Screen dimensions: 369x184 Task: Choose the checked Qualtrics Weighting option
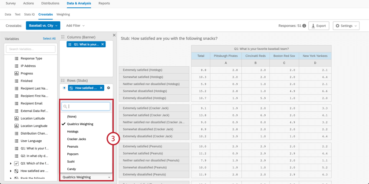coord(80,124)
